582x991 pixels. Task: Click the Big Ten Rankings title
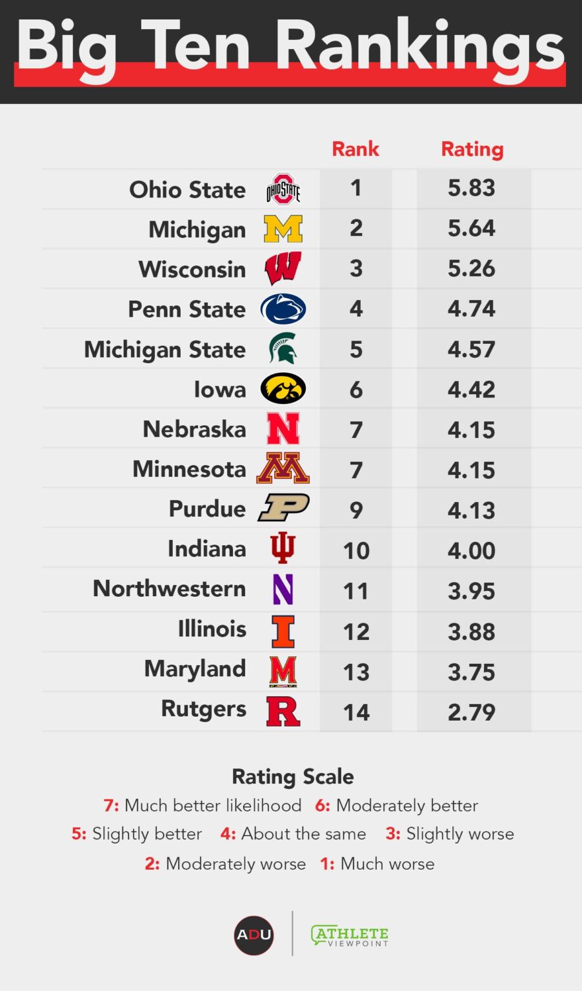tap(290, 46)
